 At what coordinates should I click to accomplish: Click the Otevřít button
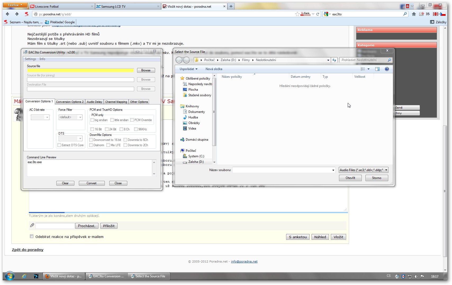(350, 178)
